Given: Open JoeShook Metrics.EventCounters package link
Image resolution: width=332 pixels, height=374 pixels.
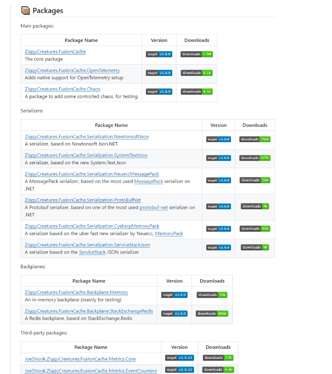Looking at the screenshot, I should point(91,371).
